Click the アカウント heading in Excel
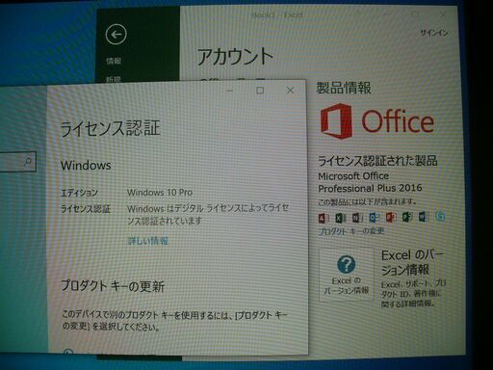 click(x=235, y=56)
